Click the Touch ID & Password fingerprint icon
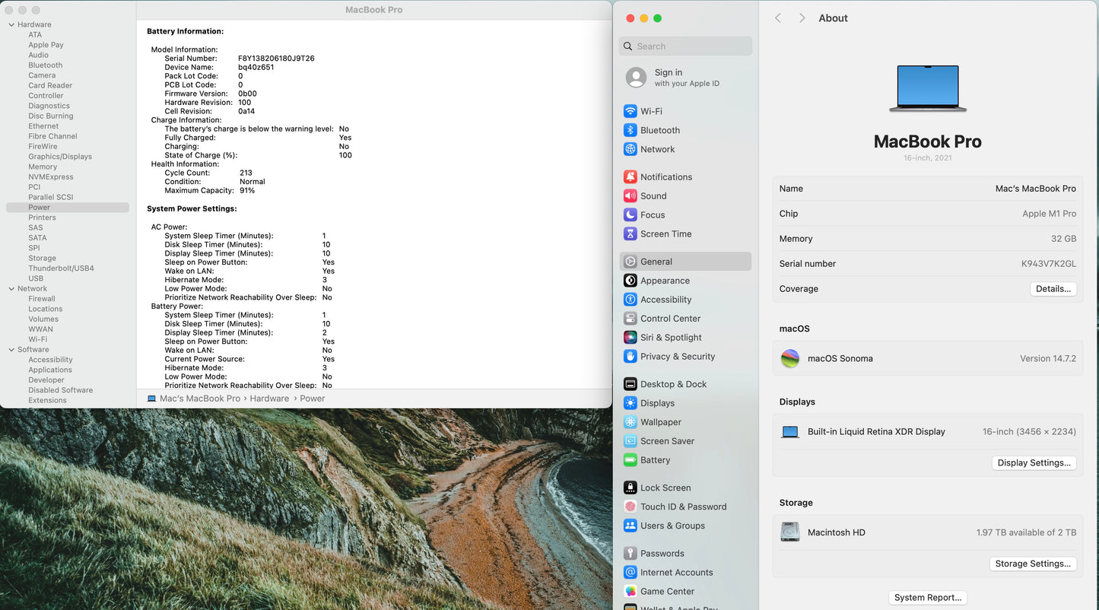Viewport: 1099px width, 610px height. click(630, 507)
